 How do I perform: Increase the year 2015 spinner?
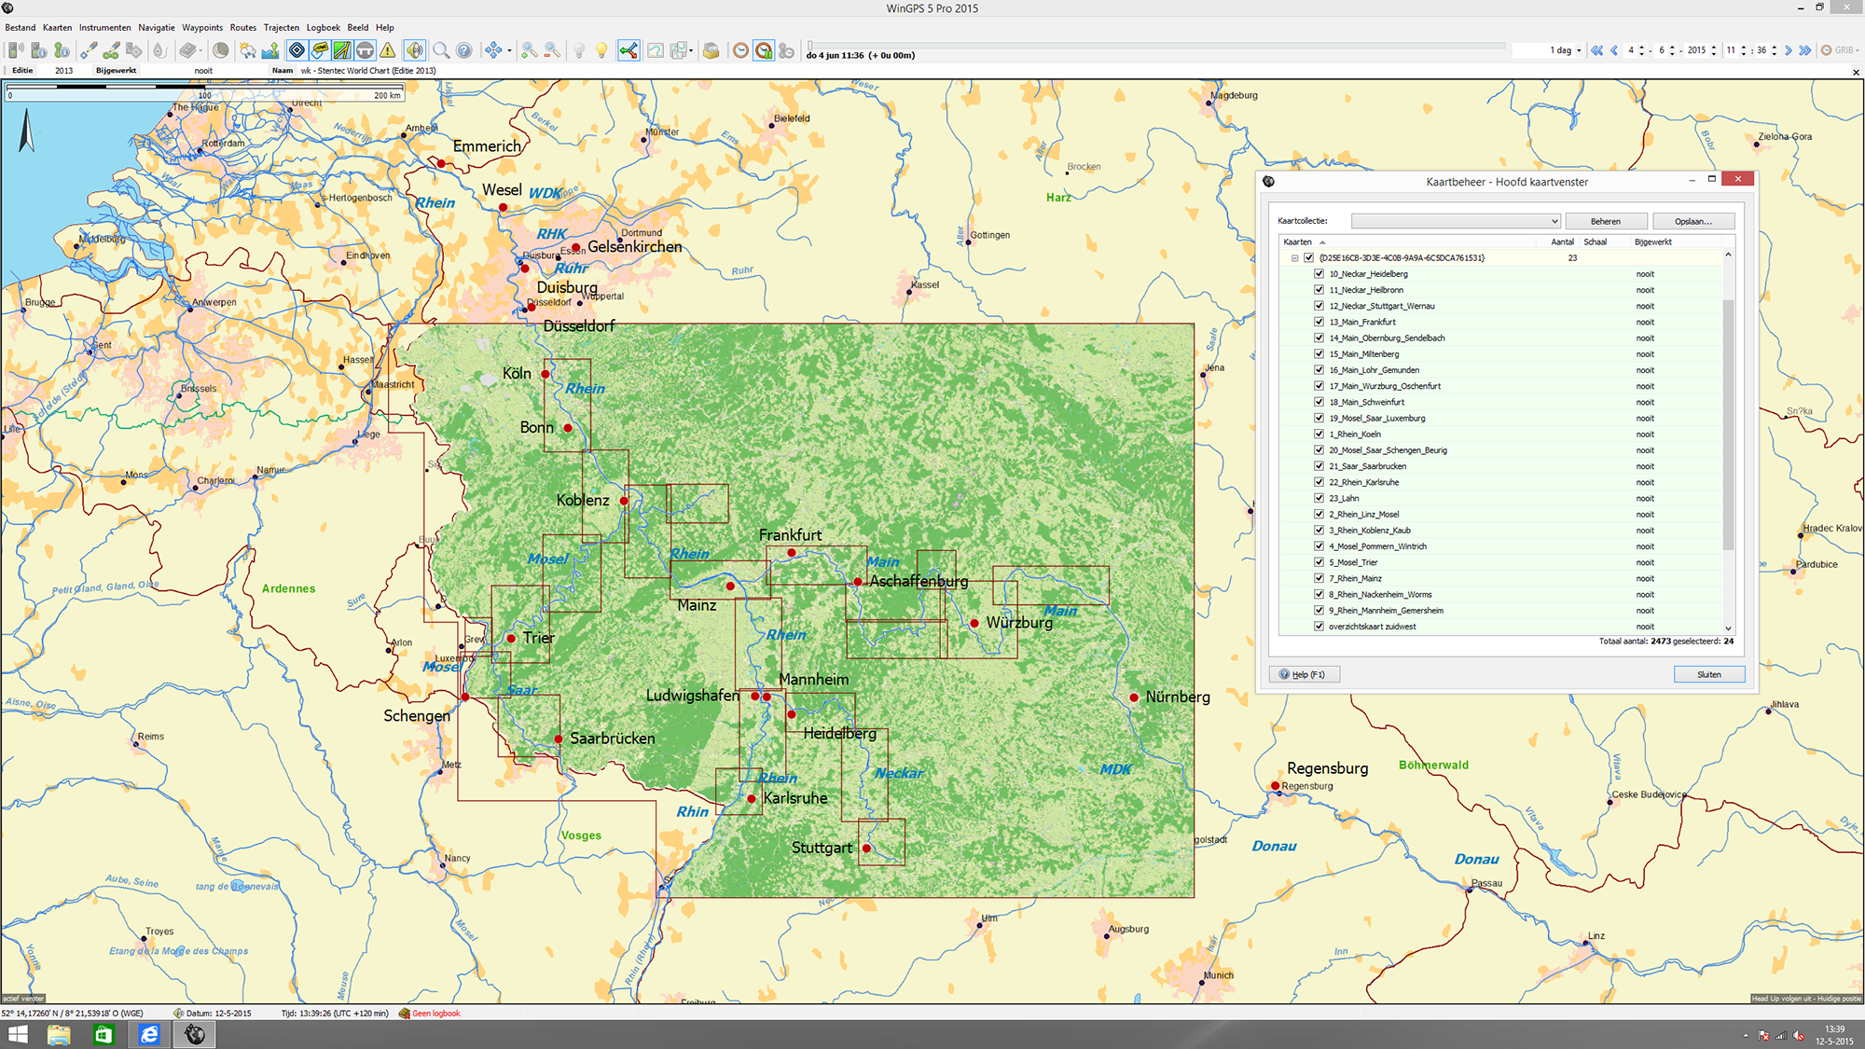(x=1714, y=48)
